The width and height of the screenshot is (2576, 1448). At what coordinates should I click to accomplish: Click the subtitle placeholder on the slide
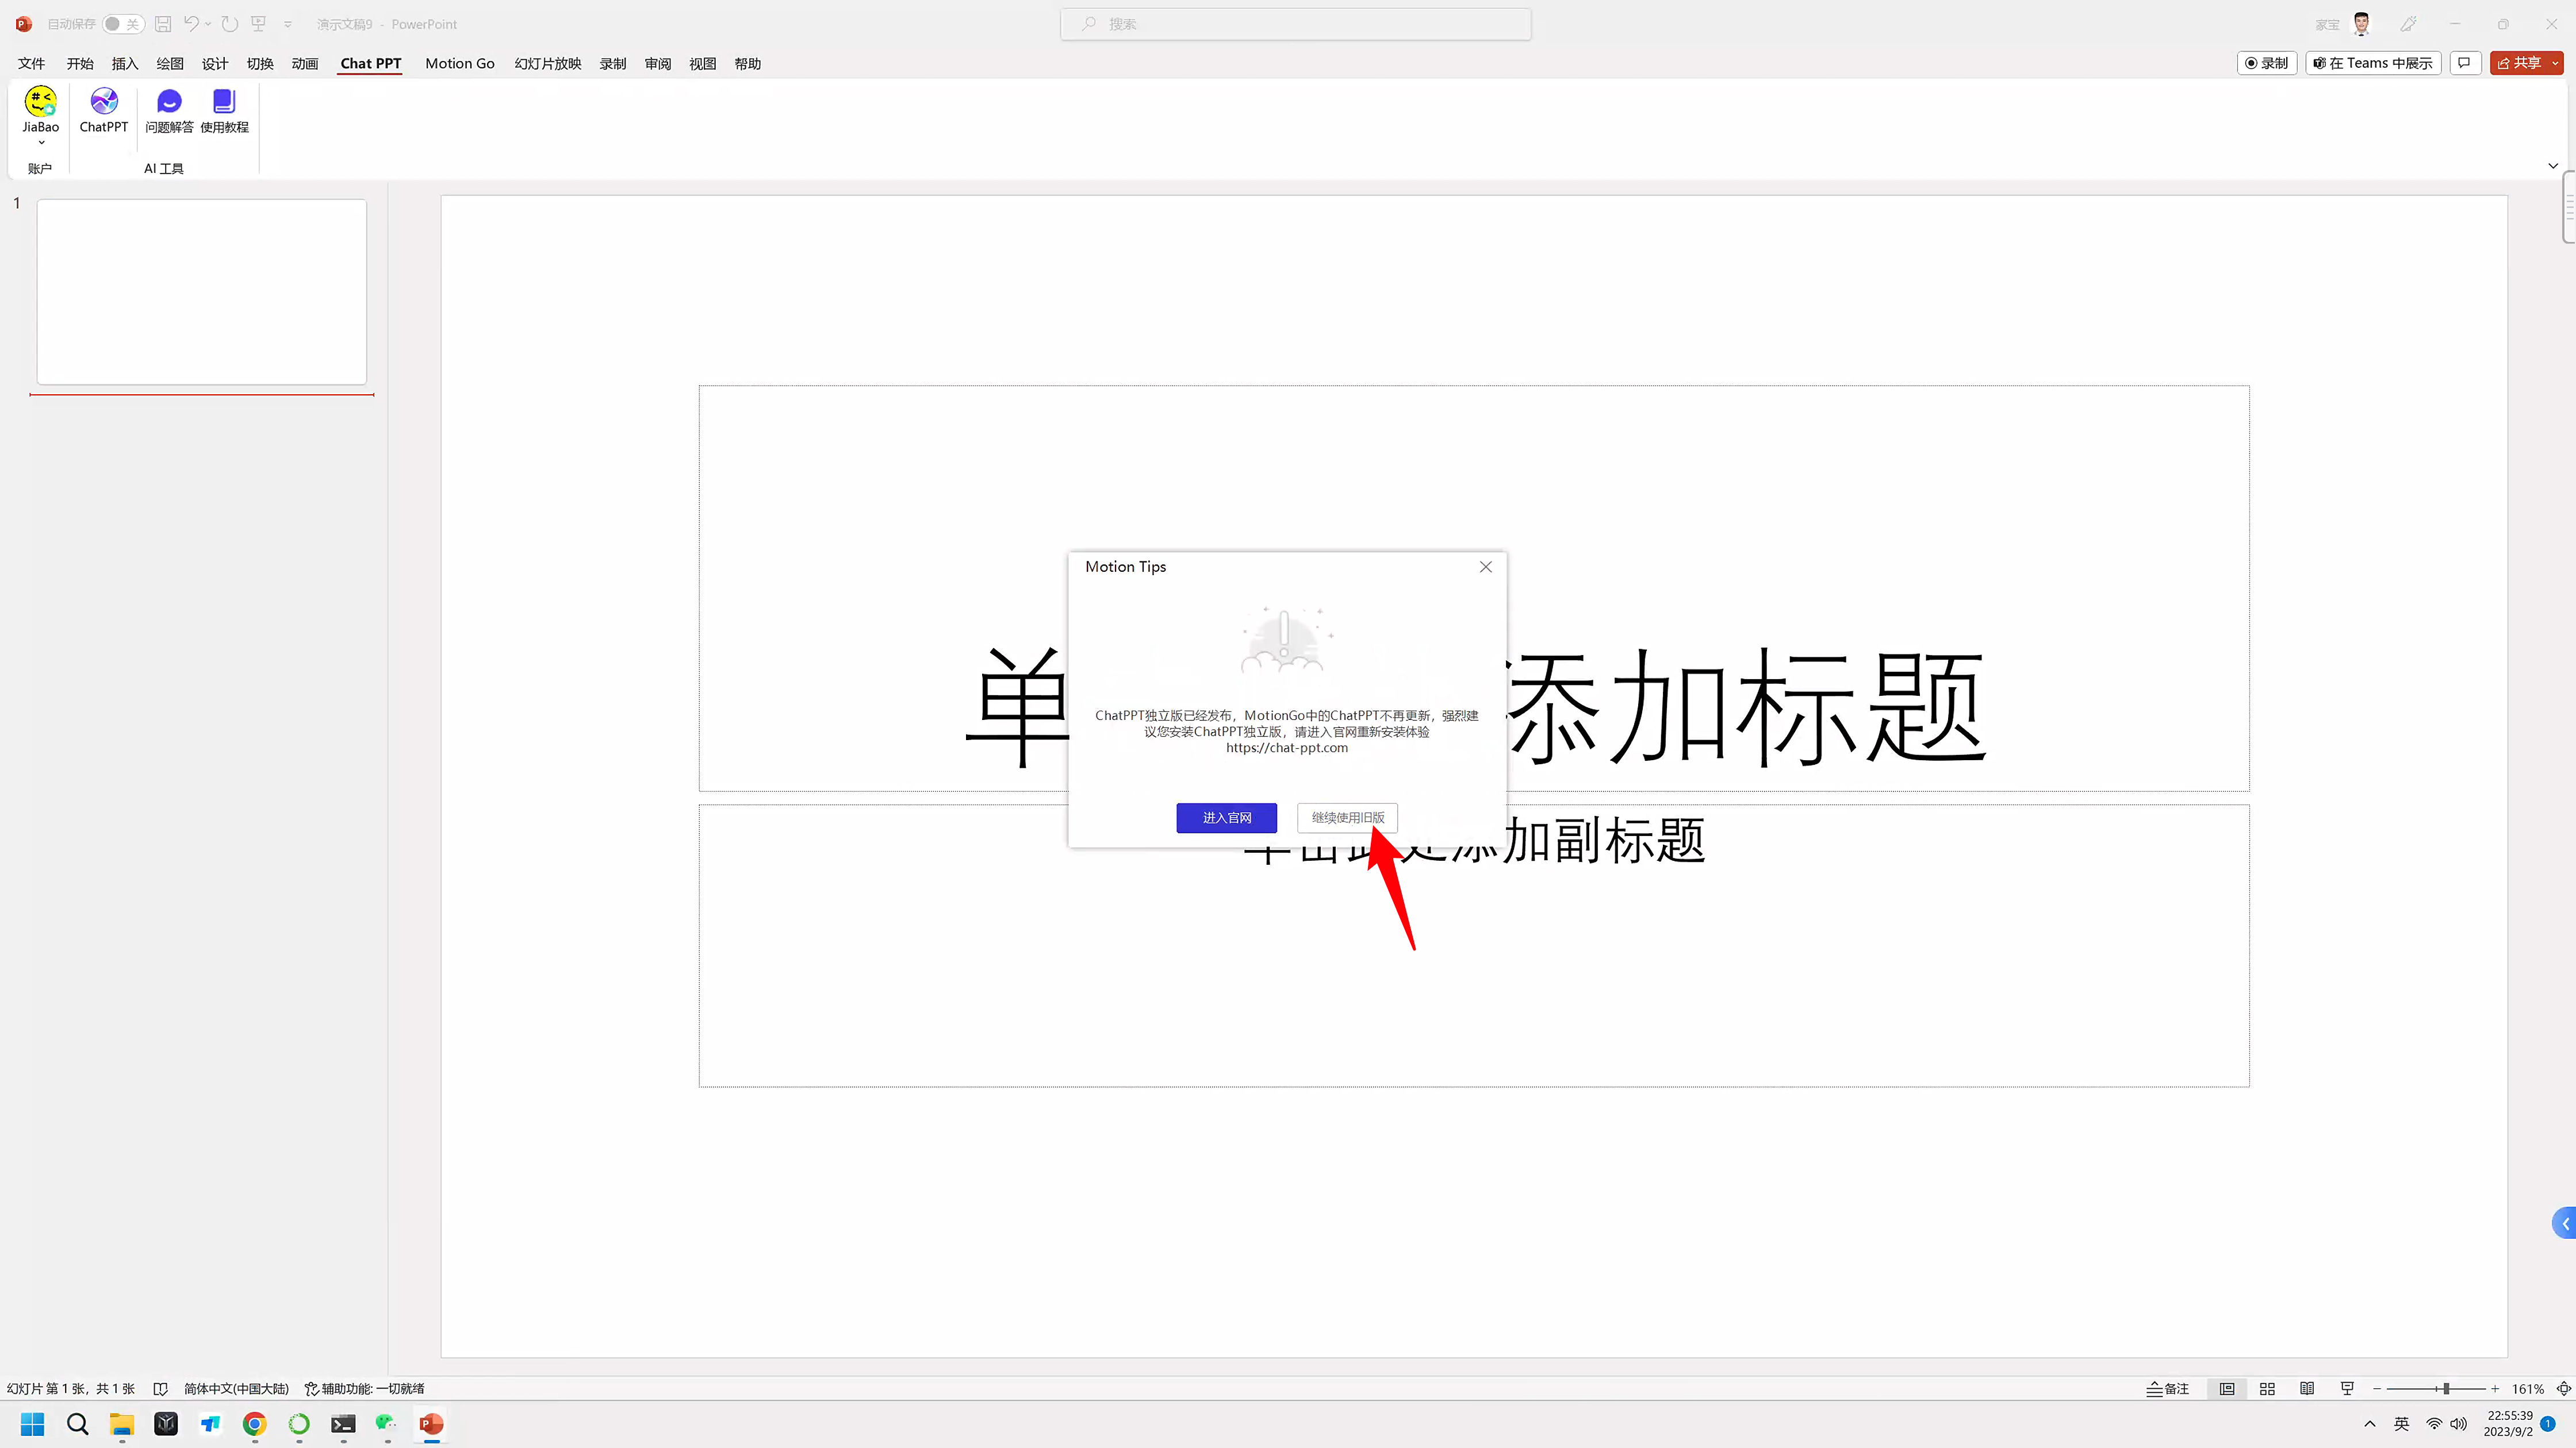click(1474, 945)
